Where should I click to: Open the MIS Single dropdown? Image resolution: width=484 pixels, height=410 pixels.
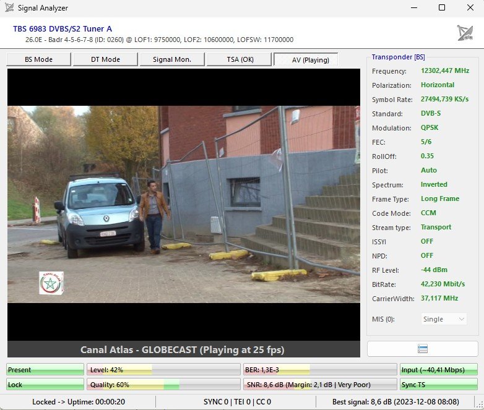444,319
